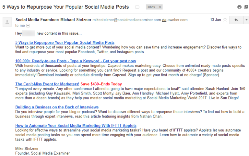Click the sender's profile avatar
Screen dimensions: 249x156
pyautogui.click(x=6, y=22)
